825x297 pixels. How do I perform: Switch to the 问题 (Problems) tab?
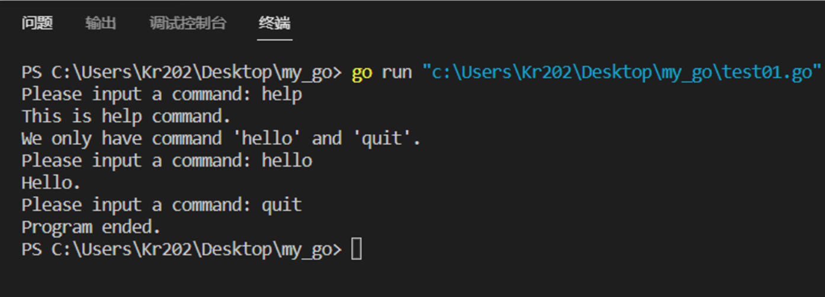pyautogui.click(x=37, y=23)
